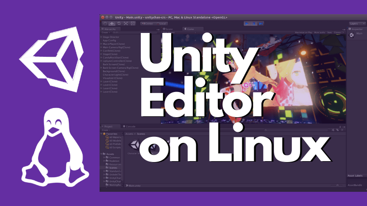This screenshot has height=206, width=367.
Task: Toggle the Center pivot mode button
Action: 148,23
